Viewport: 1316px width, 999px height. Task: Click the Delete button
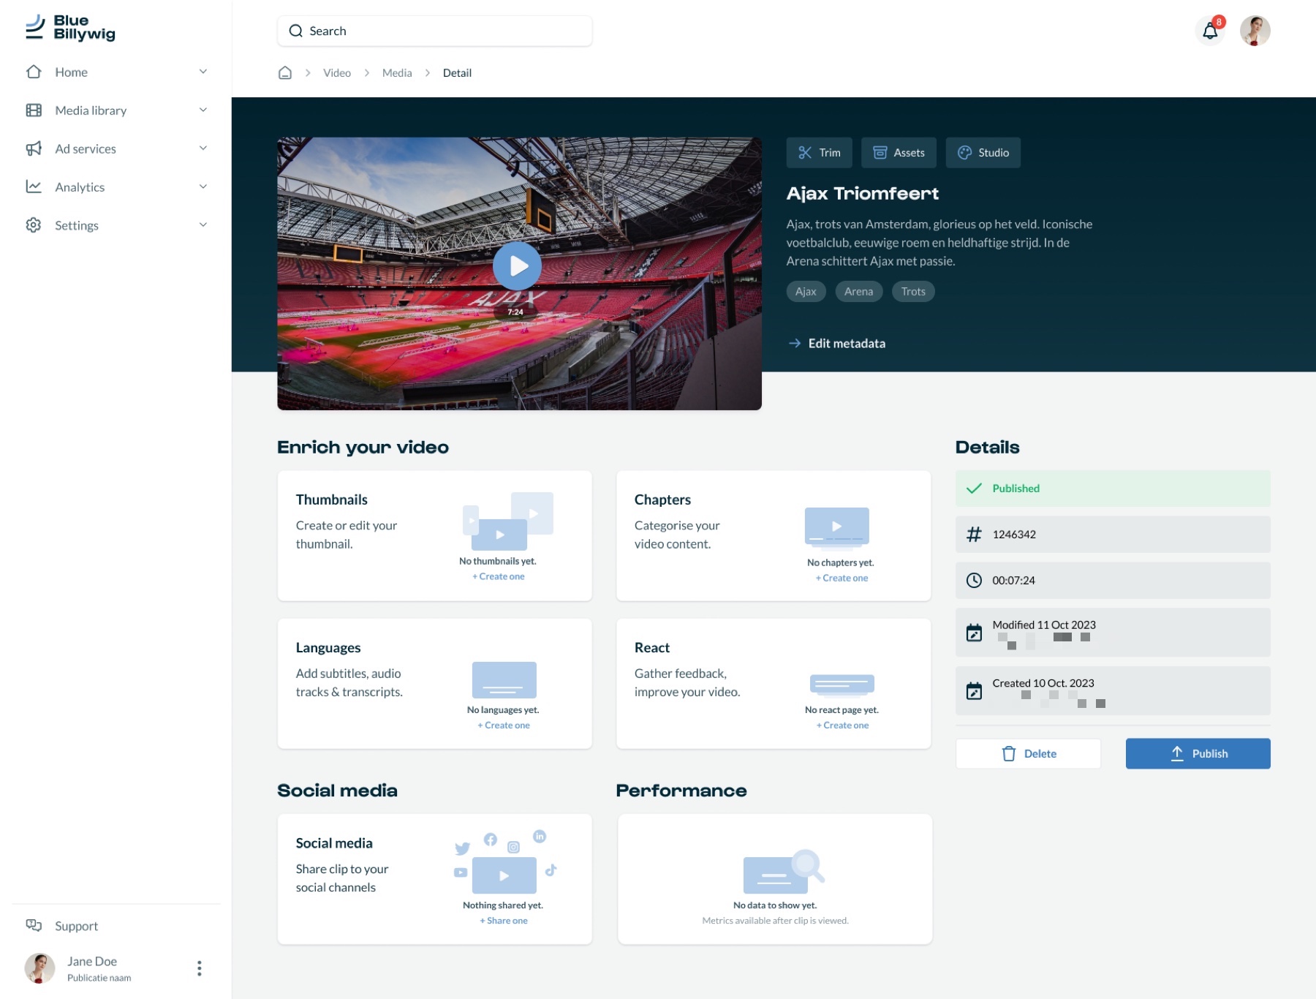(x=1028, y=753)
